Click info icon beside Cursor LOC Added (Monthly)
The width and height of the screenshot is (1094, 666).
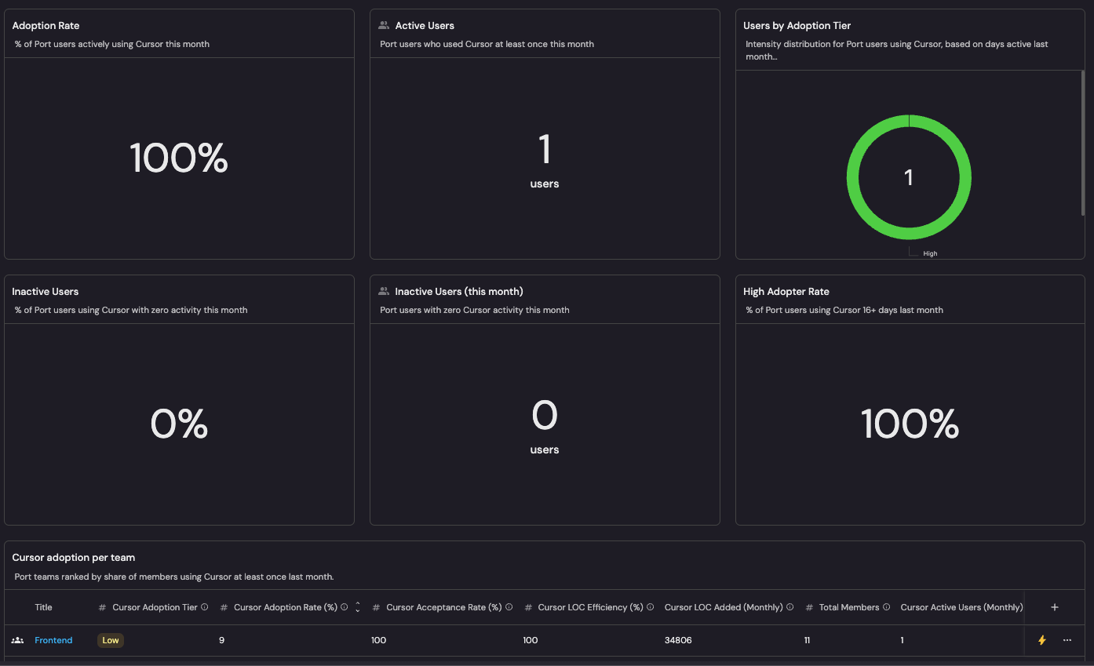click(x=790, y=607)
